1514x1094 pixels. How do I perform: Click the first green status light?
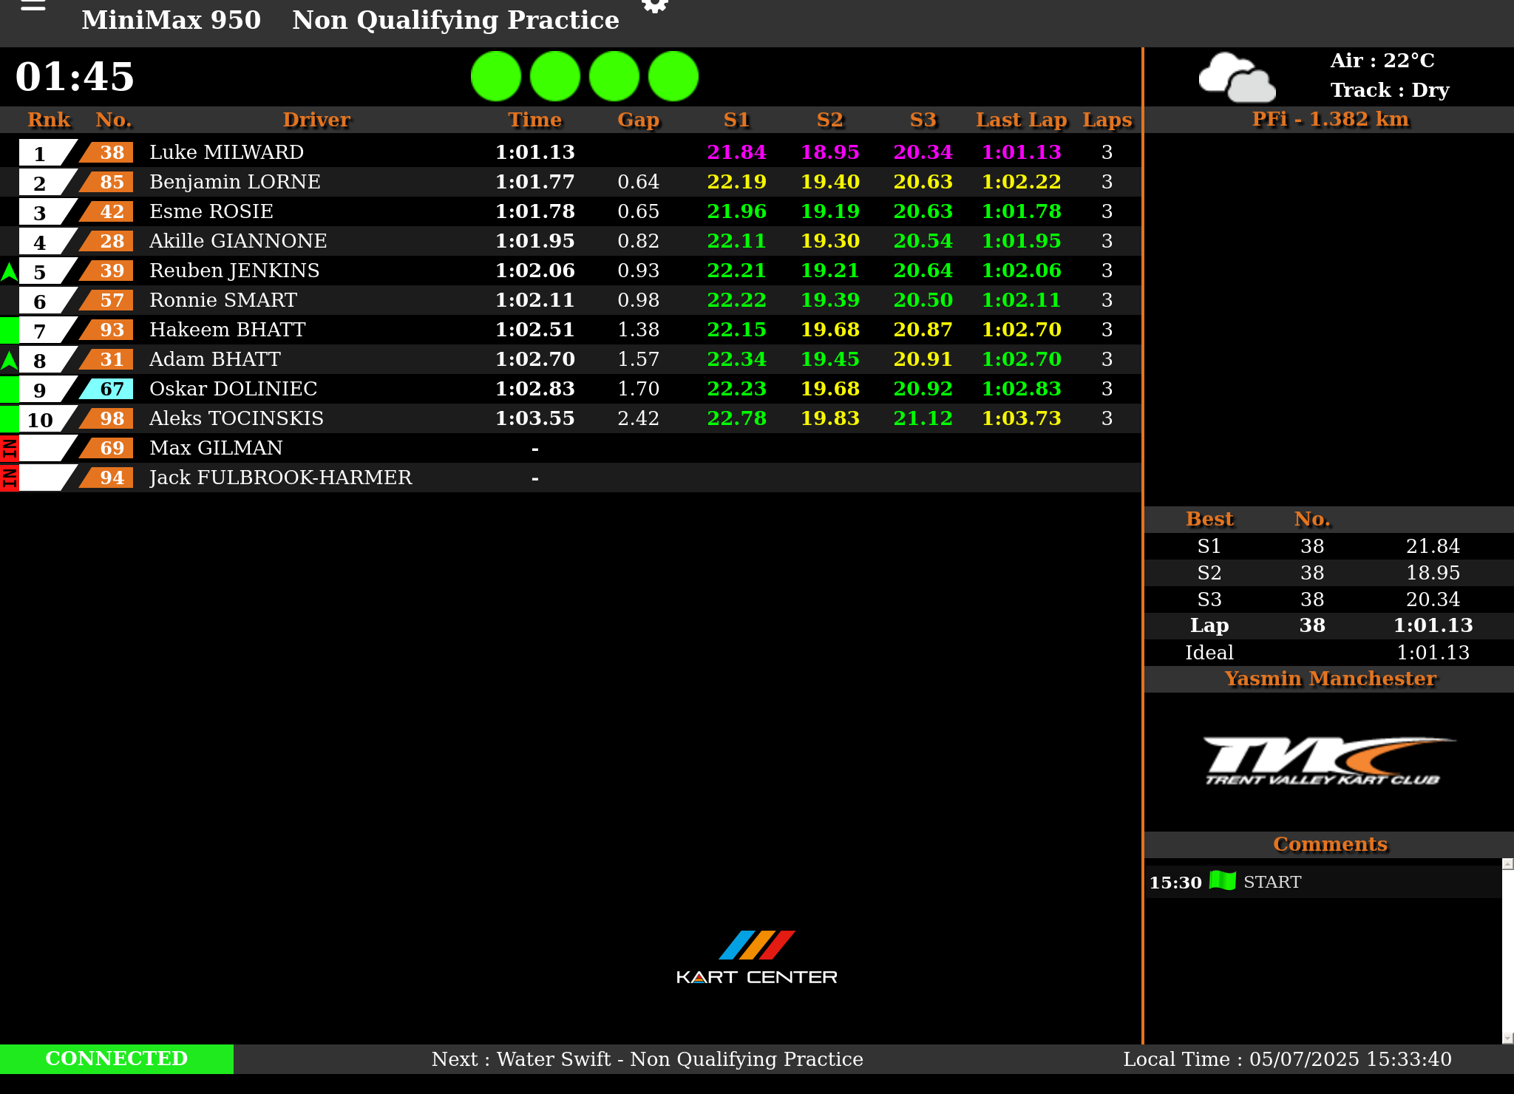pyautogui.click(x=496, y=76)
